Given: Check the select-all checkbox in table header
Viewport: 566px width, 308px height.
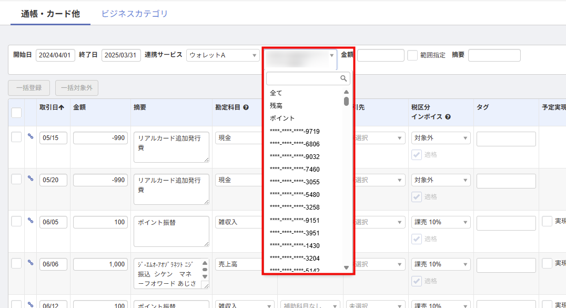Looking at the screenshot, I should point(16,112).
